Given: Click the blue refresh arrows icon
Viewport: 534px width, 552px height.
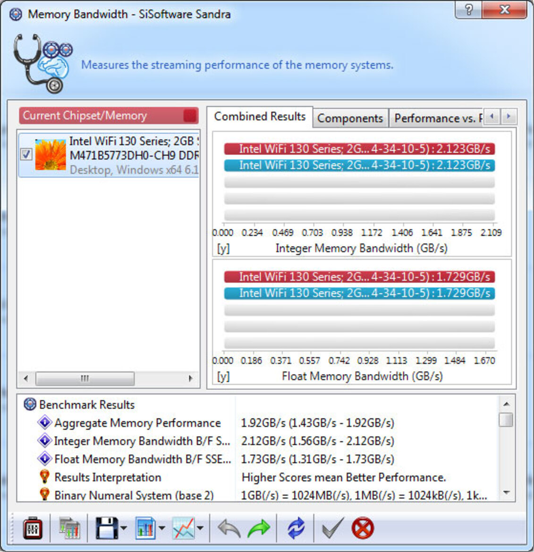Looking at the screenshot, I should tap(296, 528).
